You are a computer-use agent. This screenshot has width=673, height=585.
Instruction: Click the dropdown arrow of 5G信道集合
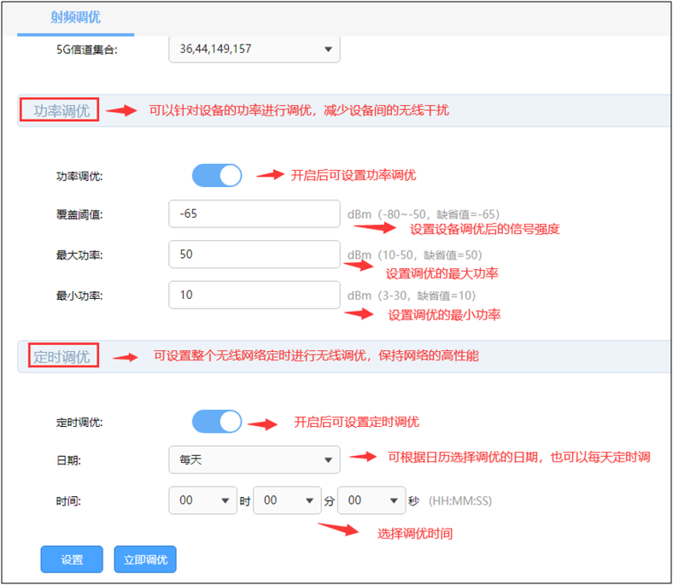(328, 50)
